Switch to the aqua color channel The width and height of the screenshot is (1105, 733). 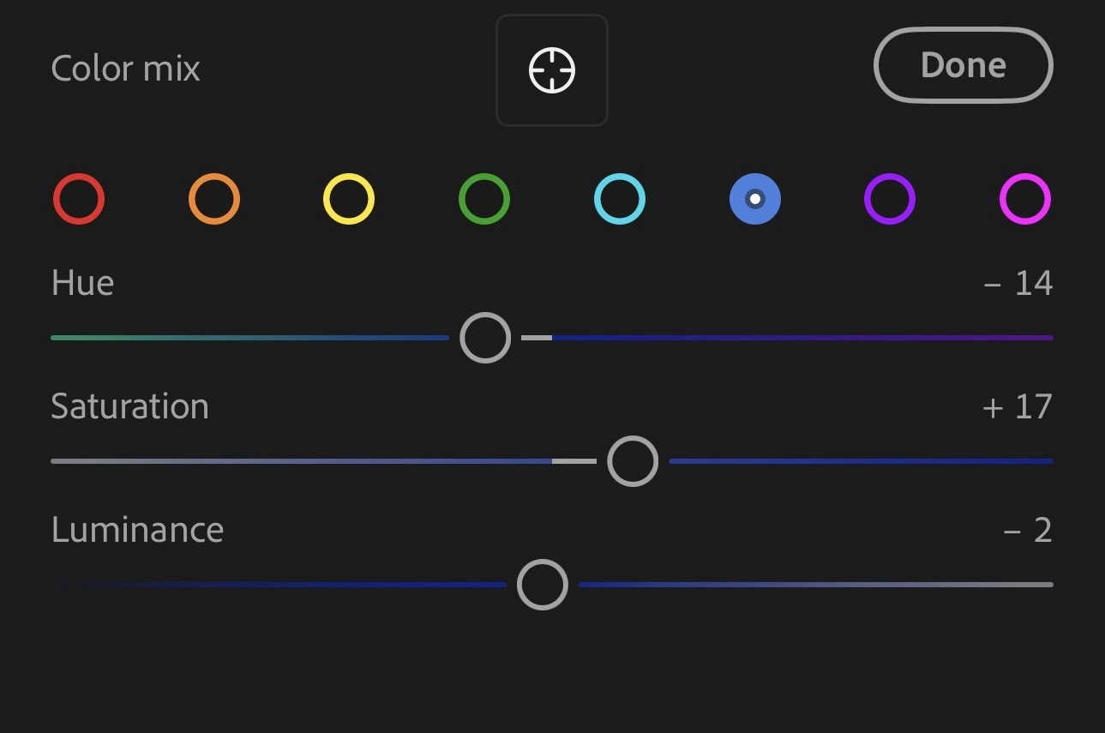pyautogui.click(x=620, y=199)
